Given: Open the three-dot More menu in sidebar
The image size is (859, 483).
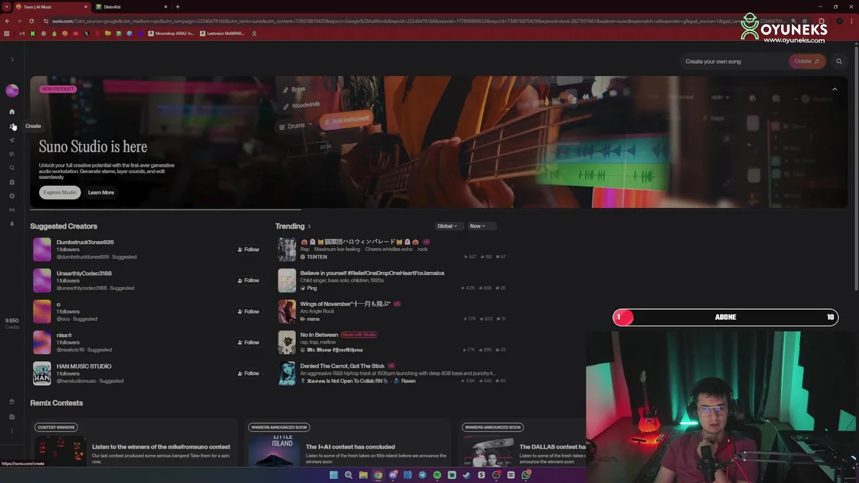Looking at the screenshot, I should 11,431.
